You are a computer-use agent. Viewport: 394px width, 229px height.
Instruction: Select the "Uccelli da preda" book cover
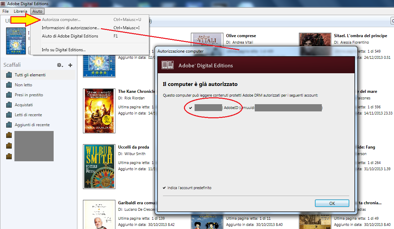[x=99, y=166]
